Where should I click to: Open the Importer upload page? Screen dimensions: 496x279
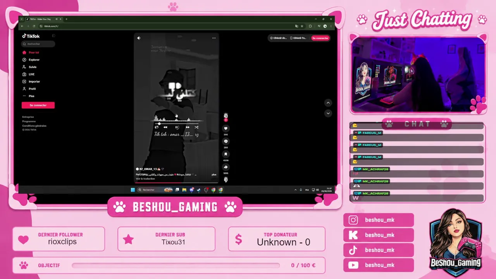pos(31,82)
